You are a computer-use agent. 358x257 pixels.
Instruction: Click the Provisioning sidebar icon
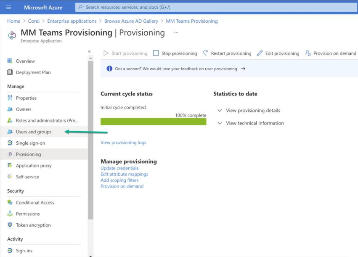click(10, 154)
